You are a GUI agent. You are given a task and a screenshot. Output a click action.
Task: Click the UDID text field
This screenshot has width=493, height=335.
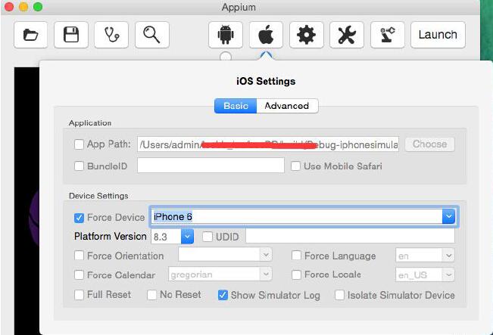pyautogui.click(x=350, y=236)
